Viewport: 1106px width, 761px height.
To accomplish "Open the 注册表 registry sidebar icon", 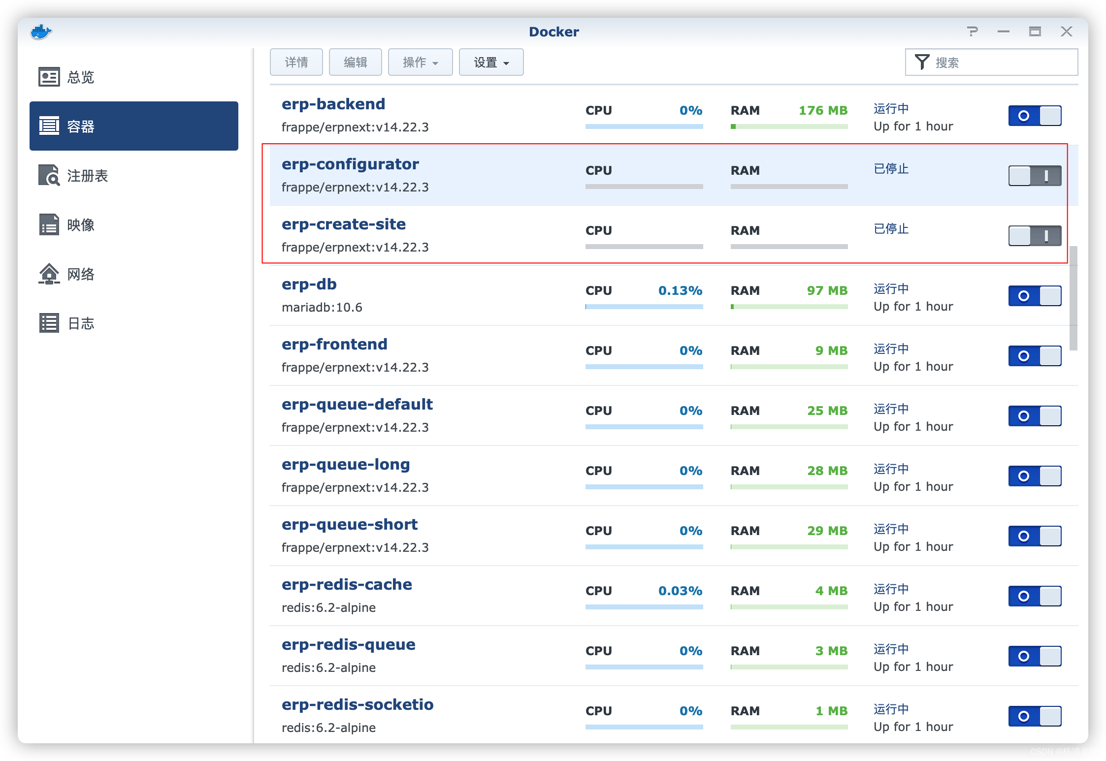I will pos(49,176).
